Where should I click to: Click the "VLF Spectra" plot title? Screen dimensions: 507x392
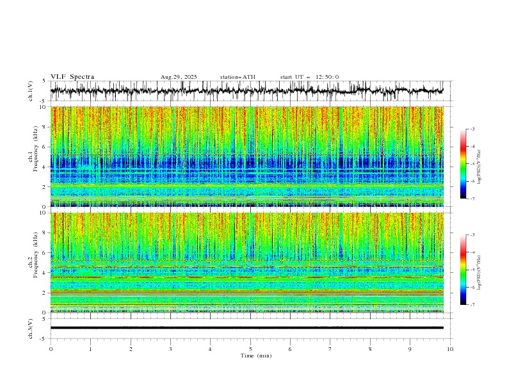(72, 77)
